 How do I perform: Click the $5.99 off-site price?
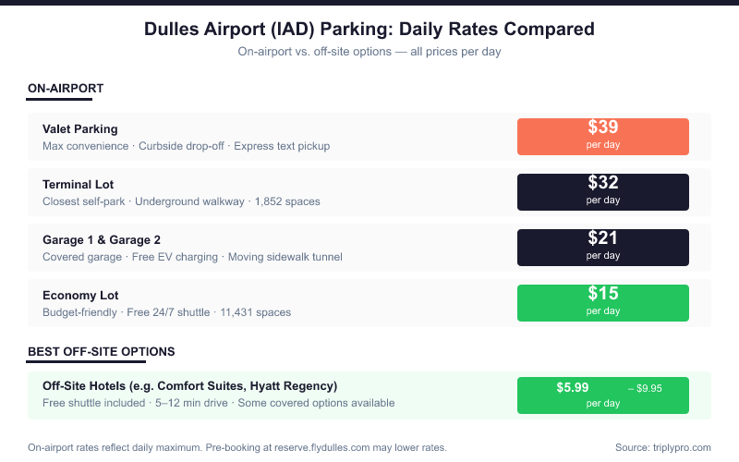point(573,387)
